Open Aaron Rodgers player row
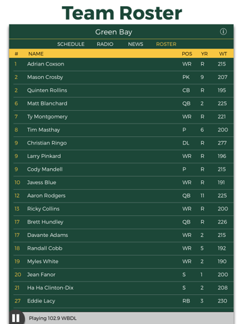The height and width of the screenshot is (324, 243). tap(122, 196)
